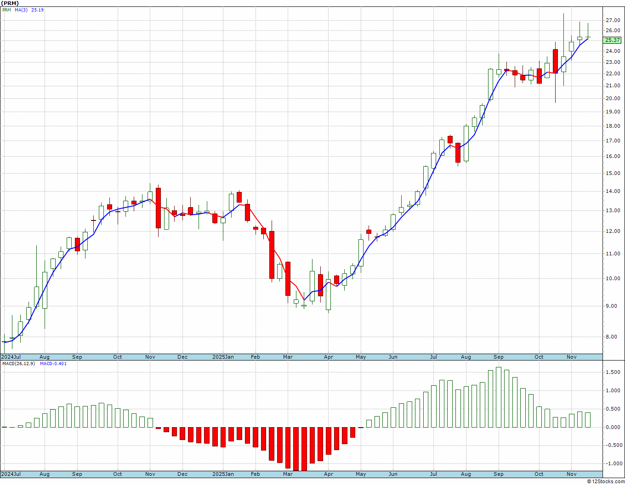625x485 pixels.
Task: Click the 24.00 price axis label
Action: (613, 51)
